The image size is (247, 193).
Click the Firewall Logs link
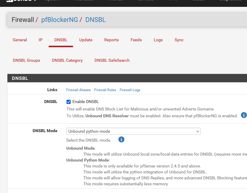click(130, 90)
